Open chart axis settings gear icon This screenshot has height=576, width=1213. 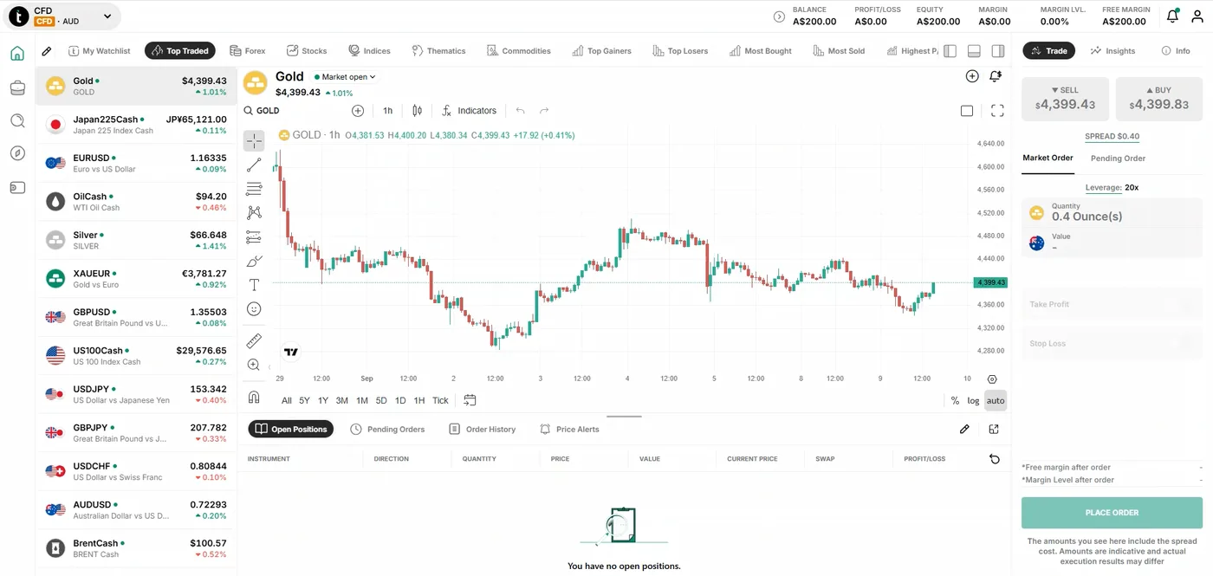(992, 379)
